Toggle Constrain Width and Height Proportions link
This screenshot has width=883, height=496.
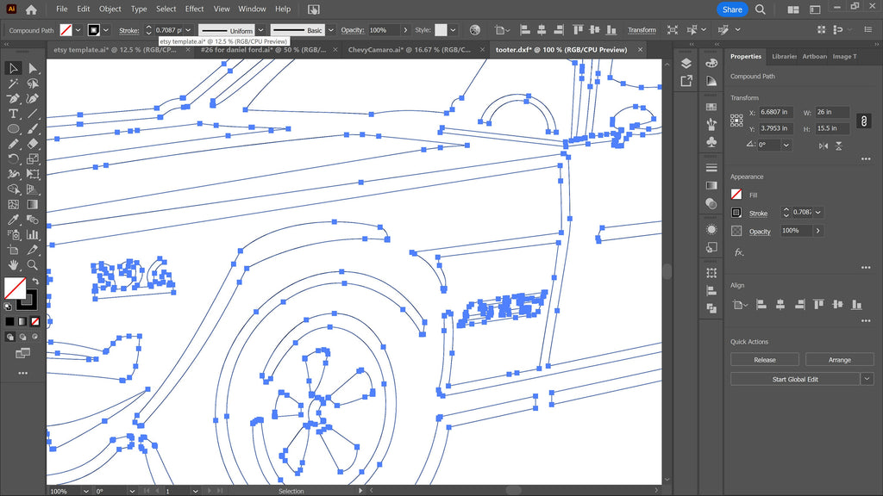(x=864, y=121)
